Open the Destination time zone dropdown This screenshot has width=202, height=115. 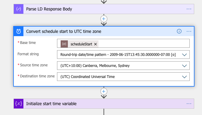pos(123,77)
